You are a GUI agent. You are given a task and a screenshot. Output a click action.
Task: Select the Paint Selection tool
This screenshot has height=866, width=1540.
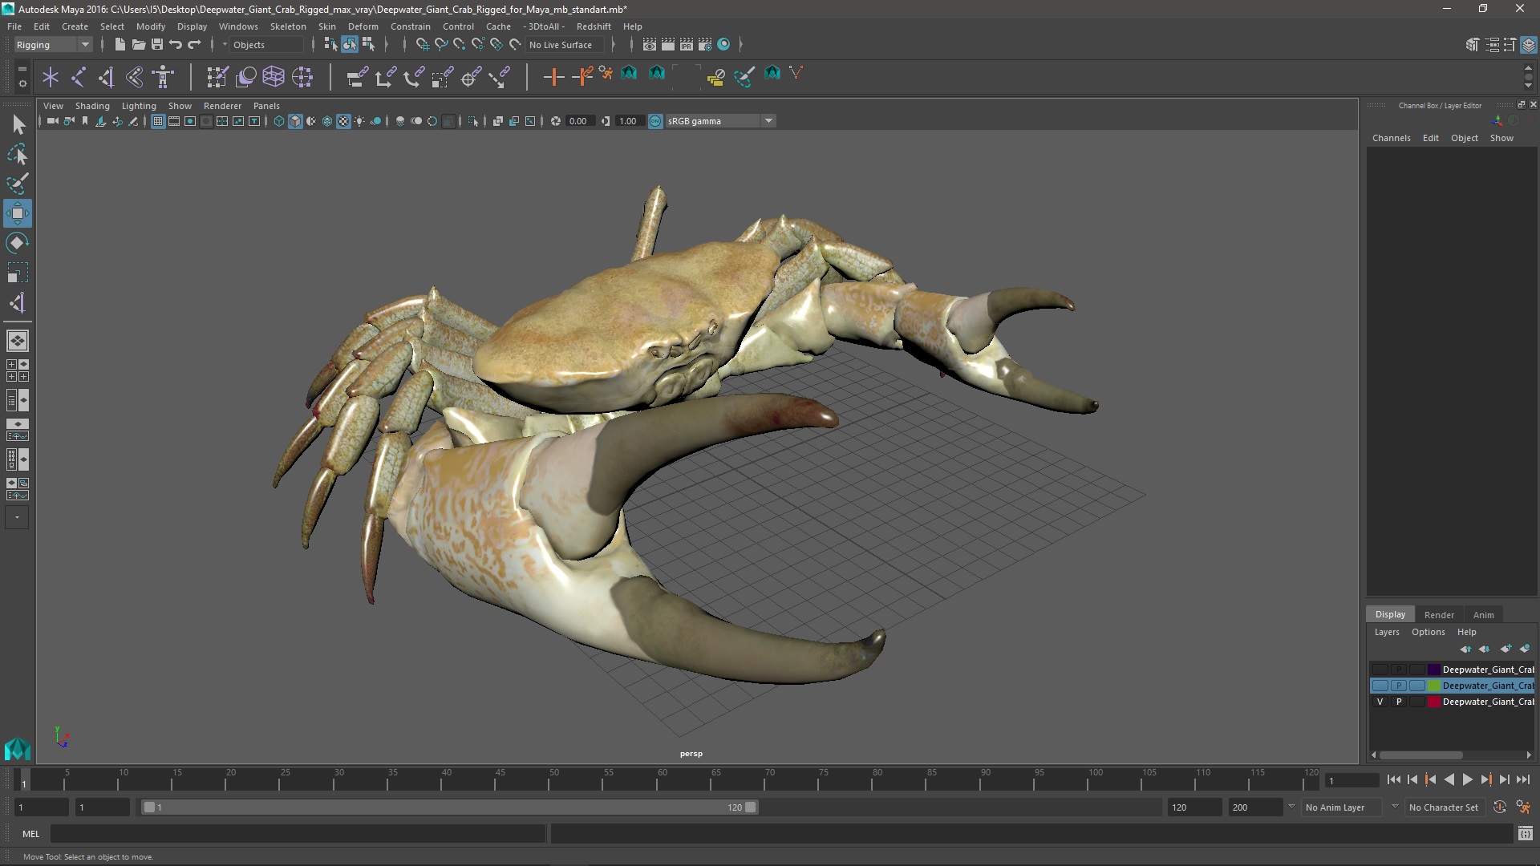pos(18,184)
